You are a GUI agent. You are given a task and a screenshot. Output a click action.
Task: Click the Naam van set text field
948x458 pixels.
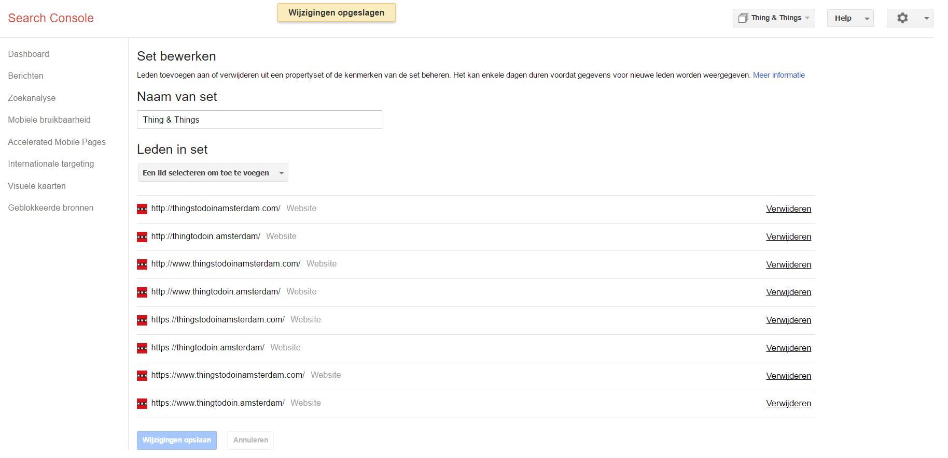point(259,120)
